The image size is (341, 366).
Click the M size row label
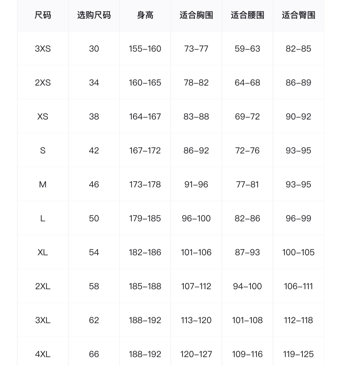point(43,184)
